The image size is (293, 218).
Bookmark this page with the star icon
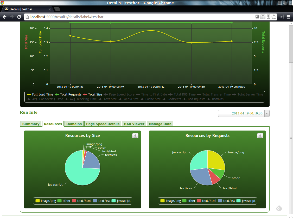click(x=274, y=17)
